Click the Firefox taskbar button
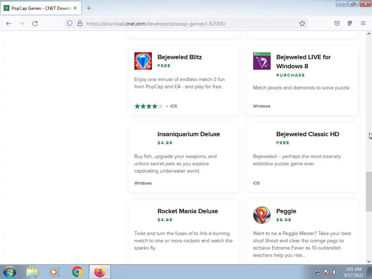The width and height of the screenshot is (372, 279). [x=100, y=272]
